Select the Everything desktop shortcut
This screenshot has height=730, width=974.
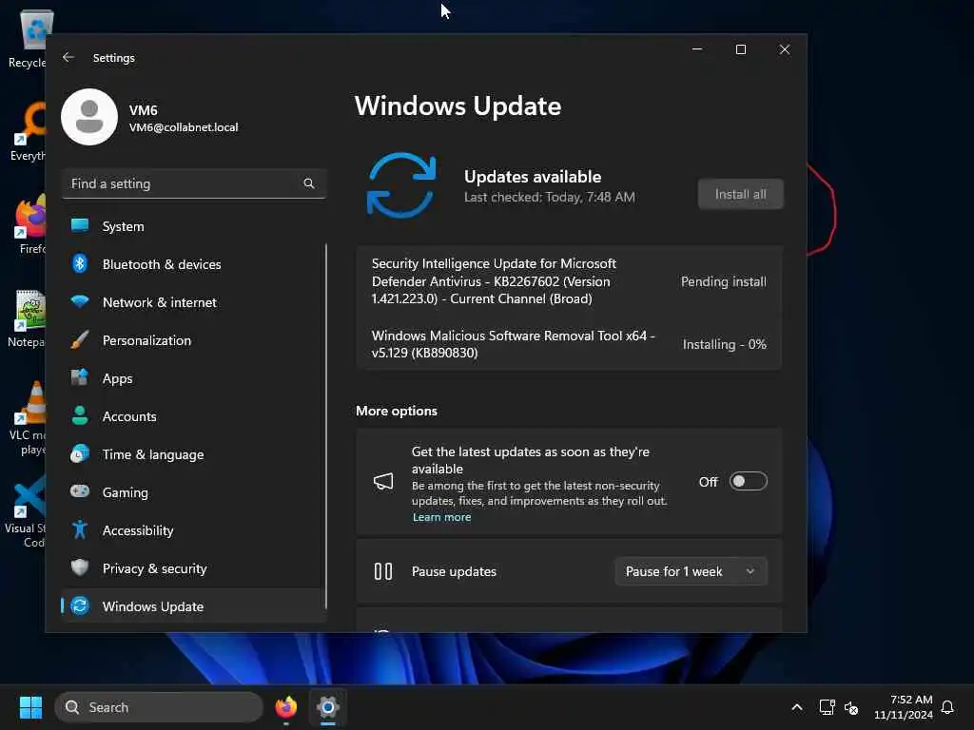pyautogui.click(x=28, y=131)
